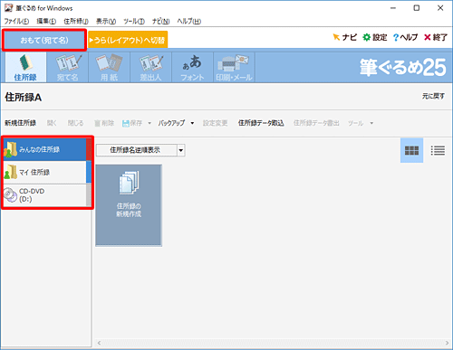Open the ファイル menu

click(16, 21)
